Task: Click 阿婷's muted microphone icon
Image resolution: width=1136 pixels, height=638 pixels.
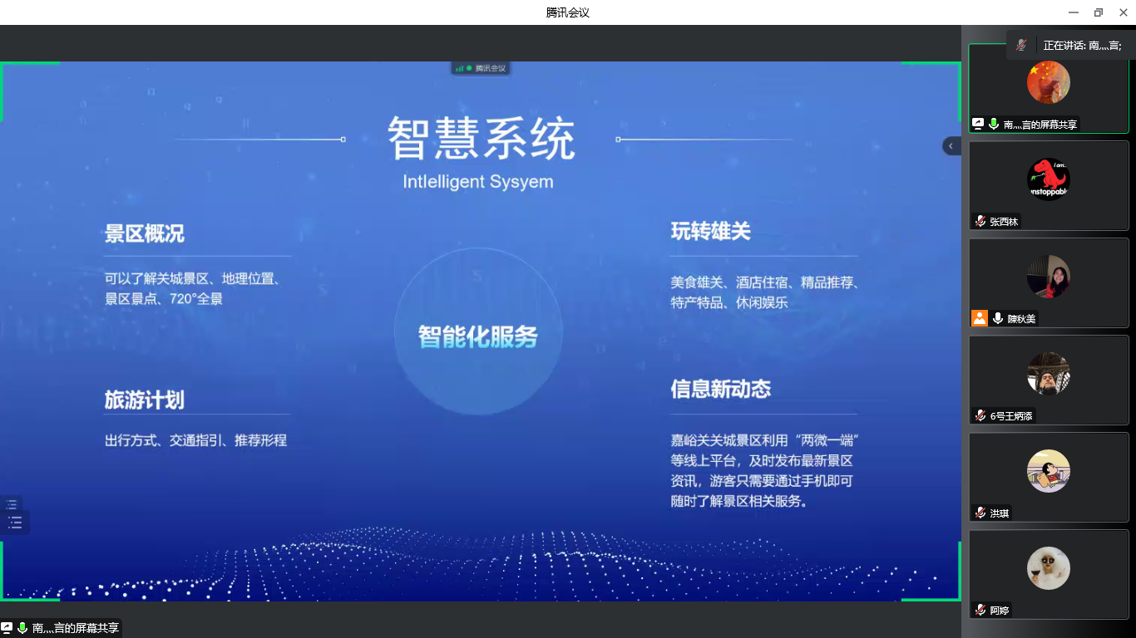Action: [980, 611]
